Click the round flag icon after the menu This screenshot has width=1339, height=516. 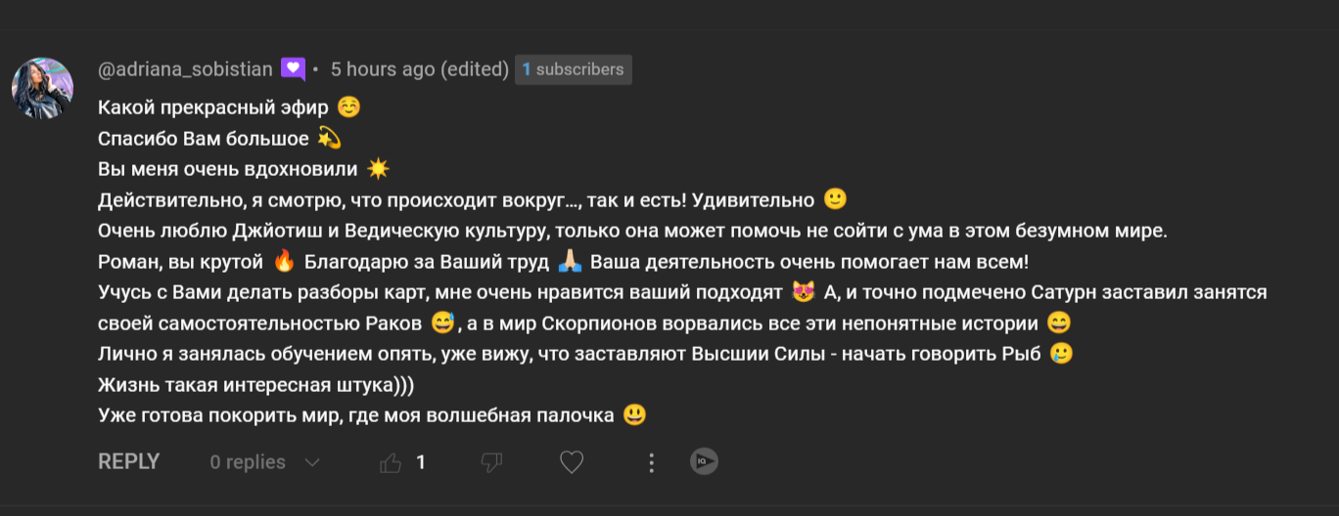tap(704, 462)
